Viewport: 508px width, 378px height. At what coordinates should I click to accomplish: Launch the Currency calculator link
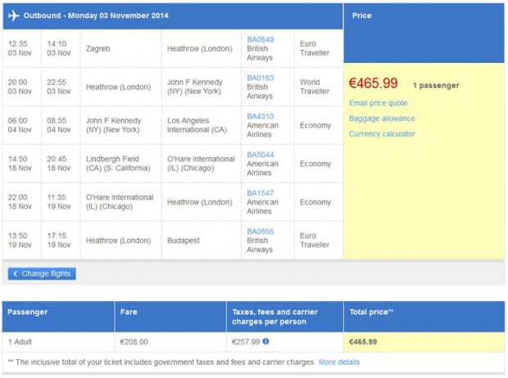pyautogui.click(x=382, y=134)
